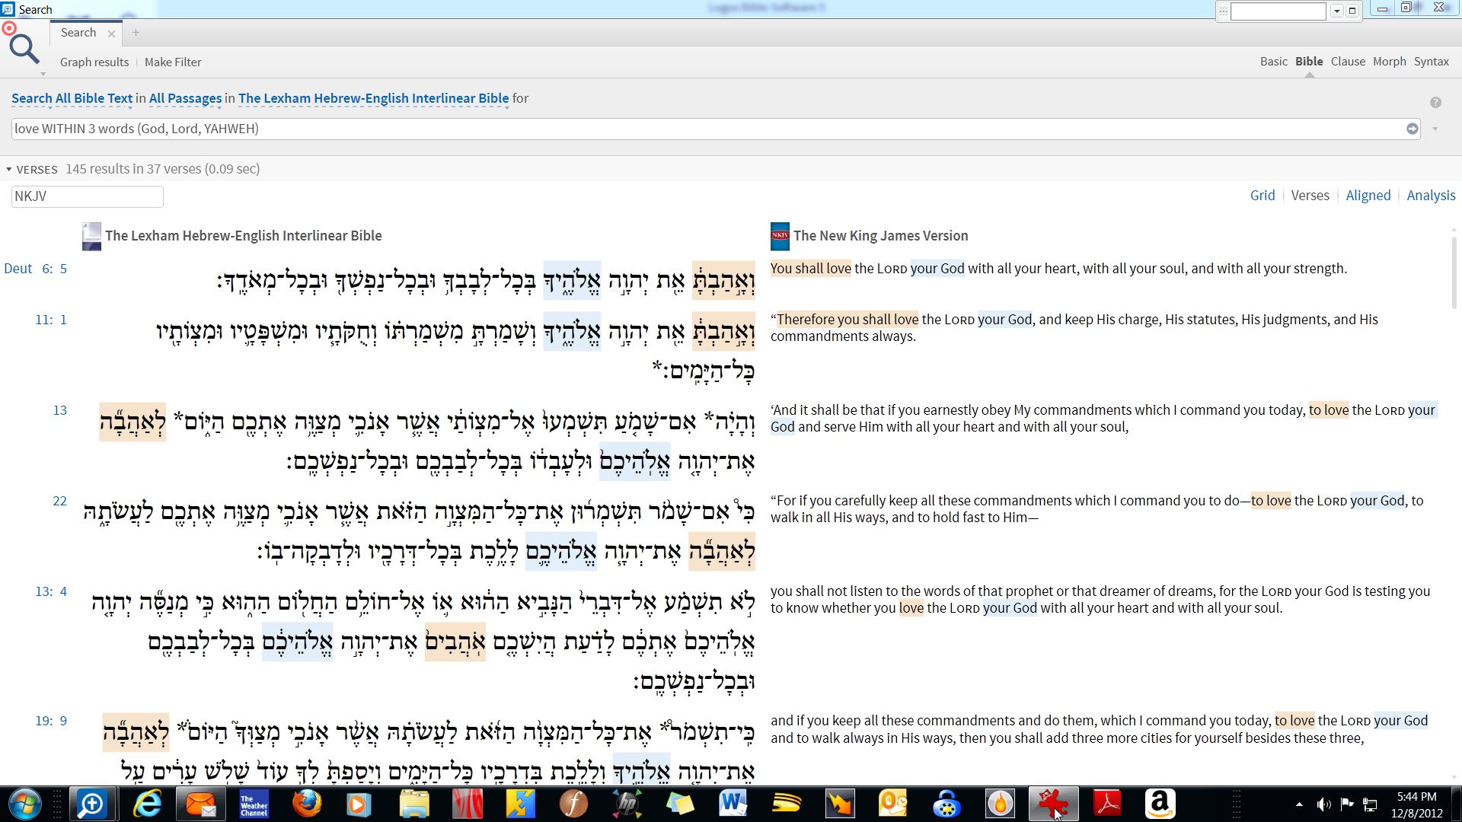Open the 13:4 verse reference
Screen dimensions: 1462x822
point(51,591)
